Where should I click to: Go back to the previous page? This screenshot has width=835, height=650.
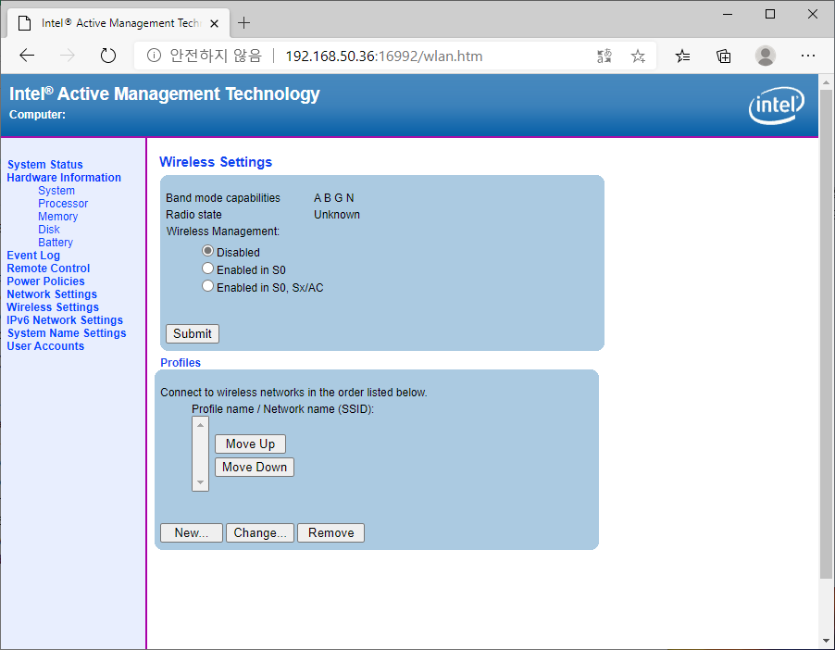(x=27, y=56)
